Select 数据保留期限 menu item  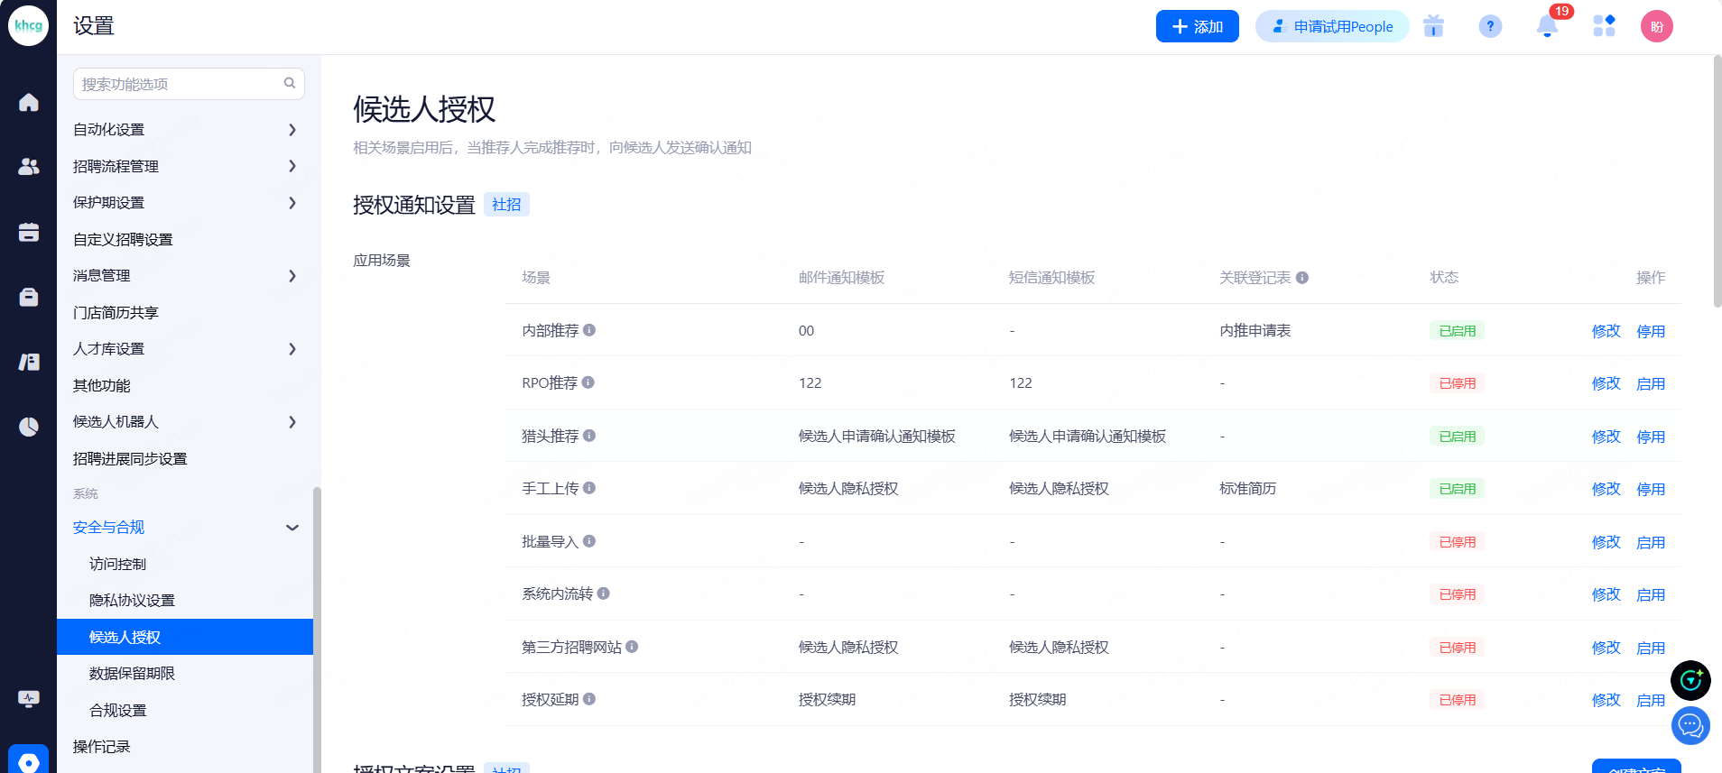[x=132, y=674]
